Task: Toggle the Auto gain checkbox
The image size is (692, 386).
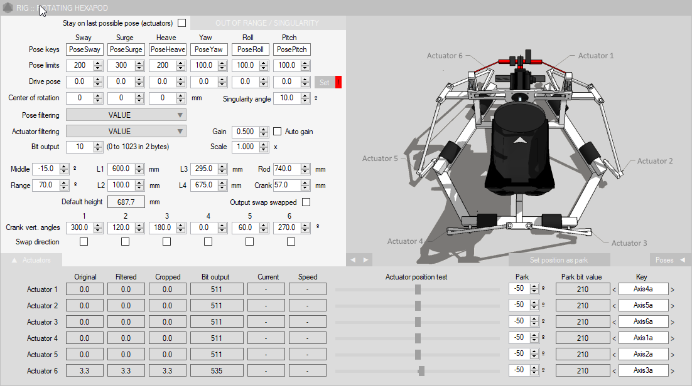Action: pos(278,132)
